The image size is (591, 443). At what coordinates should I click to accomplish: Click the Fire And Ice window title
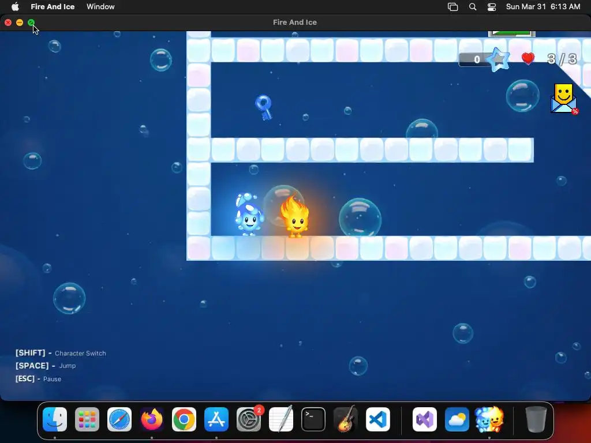(295, 22)
